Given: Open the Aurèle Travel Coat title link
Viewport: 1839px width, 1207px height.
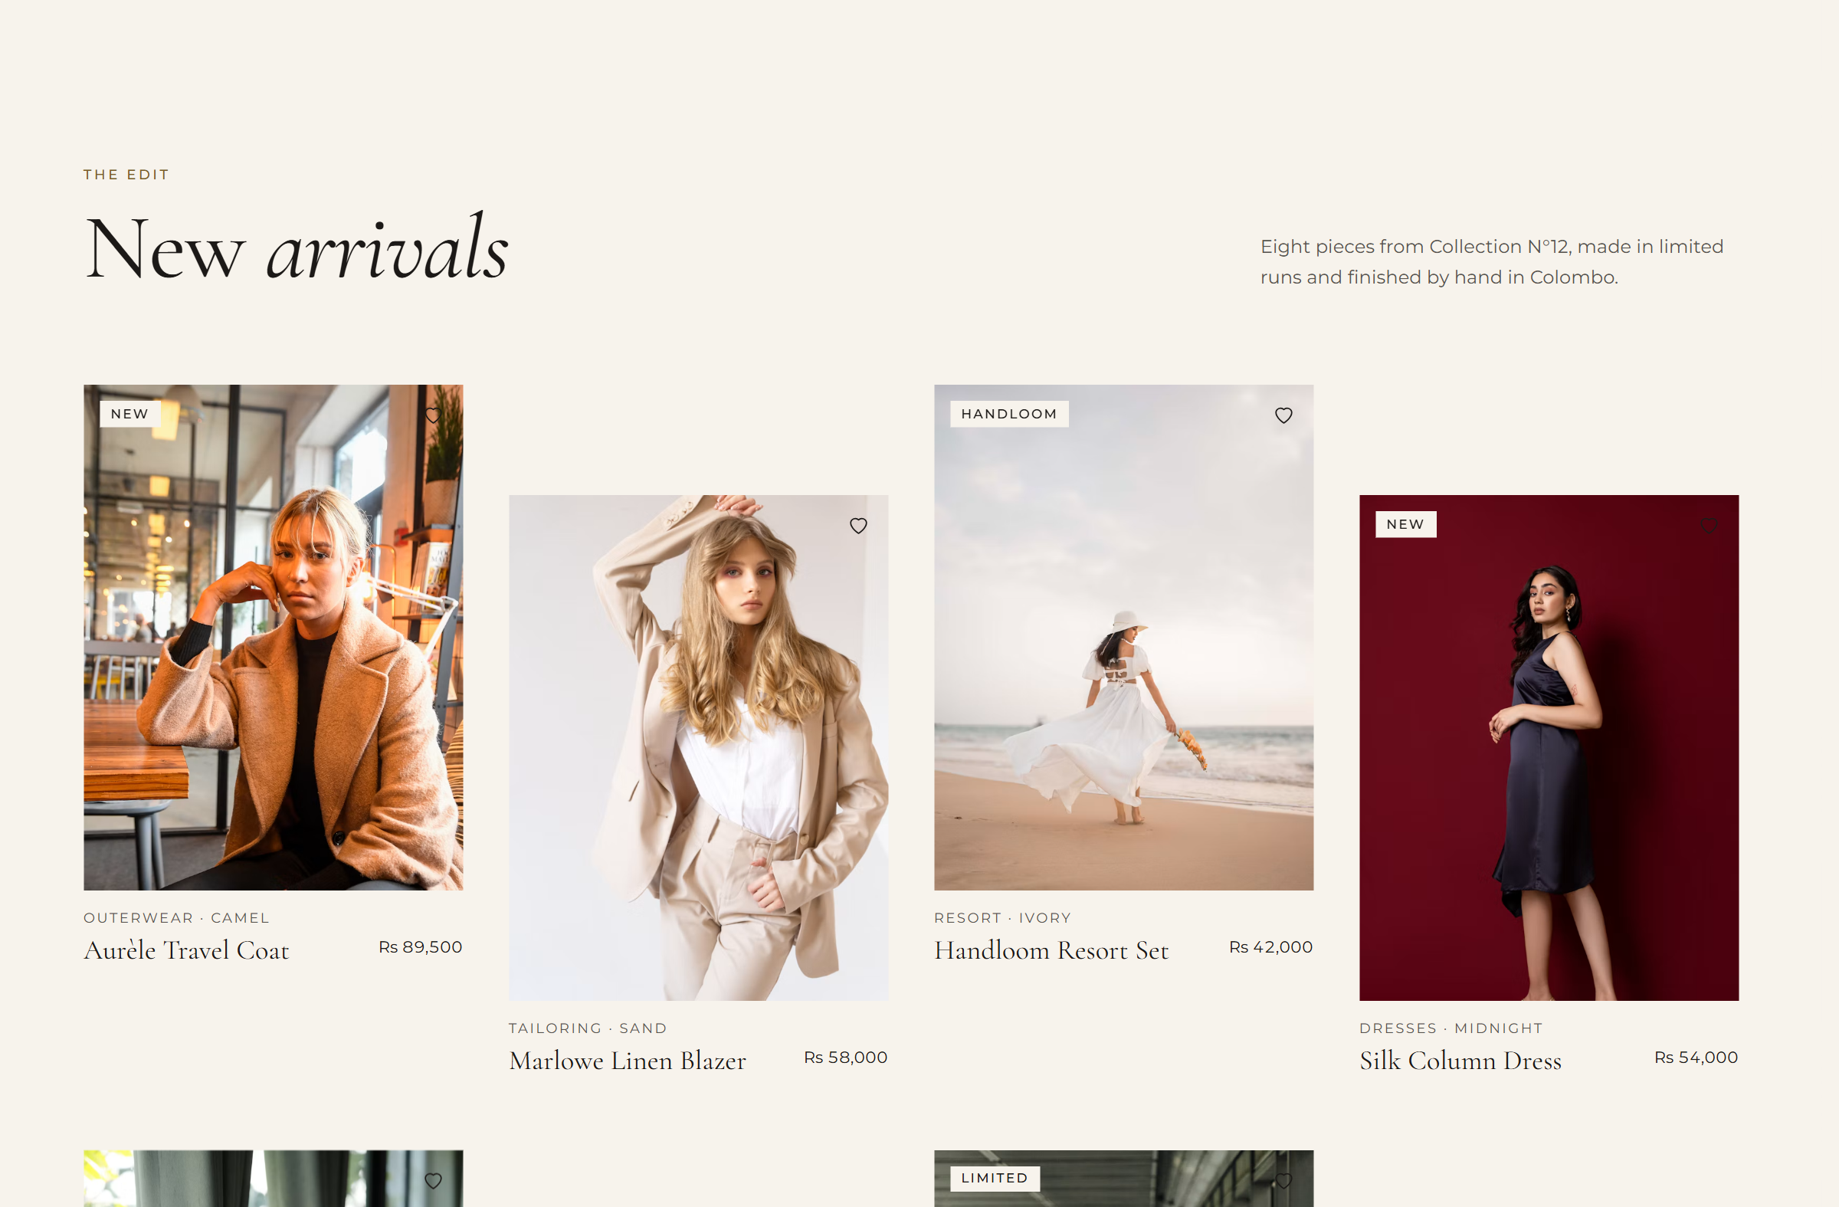Looking at the screenshot, I should point(186,950).
